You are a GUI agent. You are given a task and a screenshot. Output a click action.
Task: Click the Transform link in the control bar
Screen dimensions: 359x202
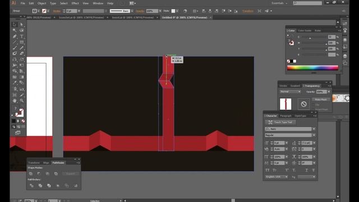[248, 11]
